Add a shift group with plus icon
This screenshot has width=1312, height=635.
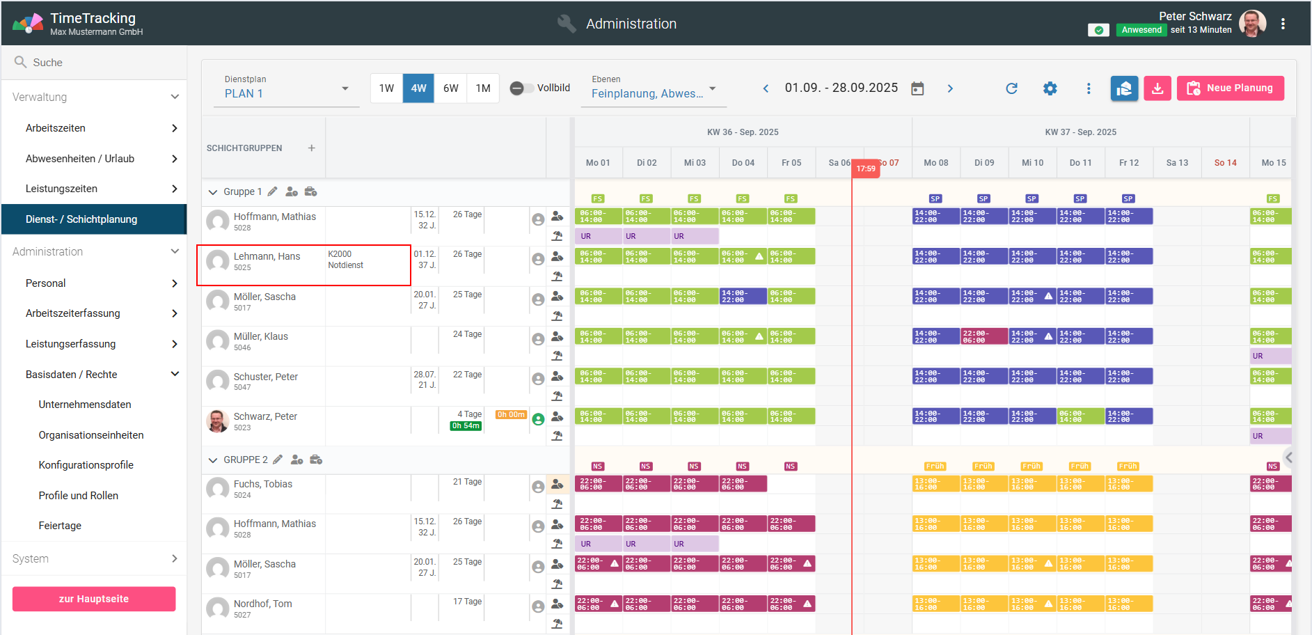[x=311, y=148]
